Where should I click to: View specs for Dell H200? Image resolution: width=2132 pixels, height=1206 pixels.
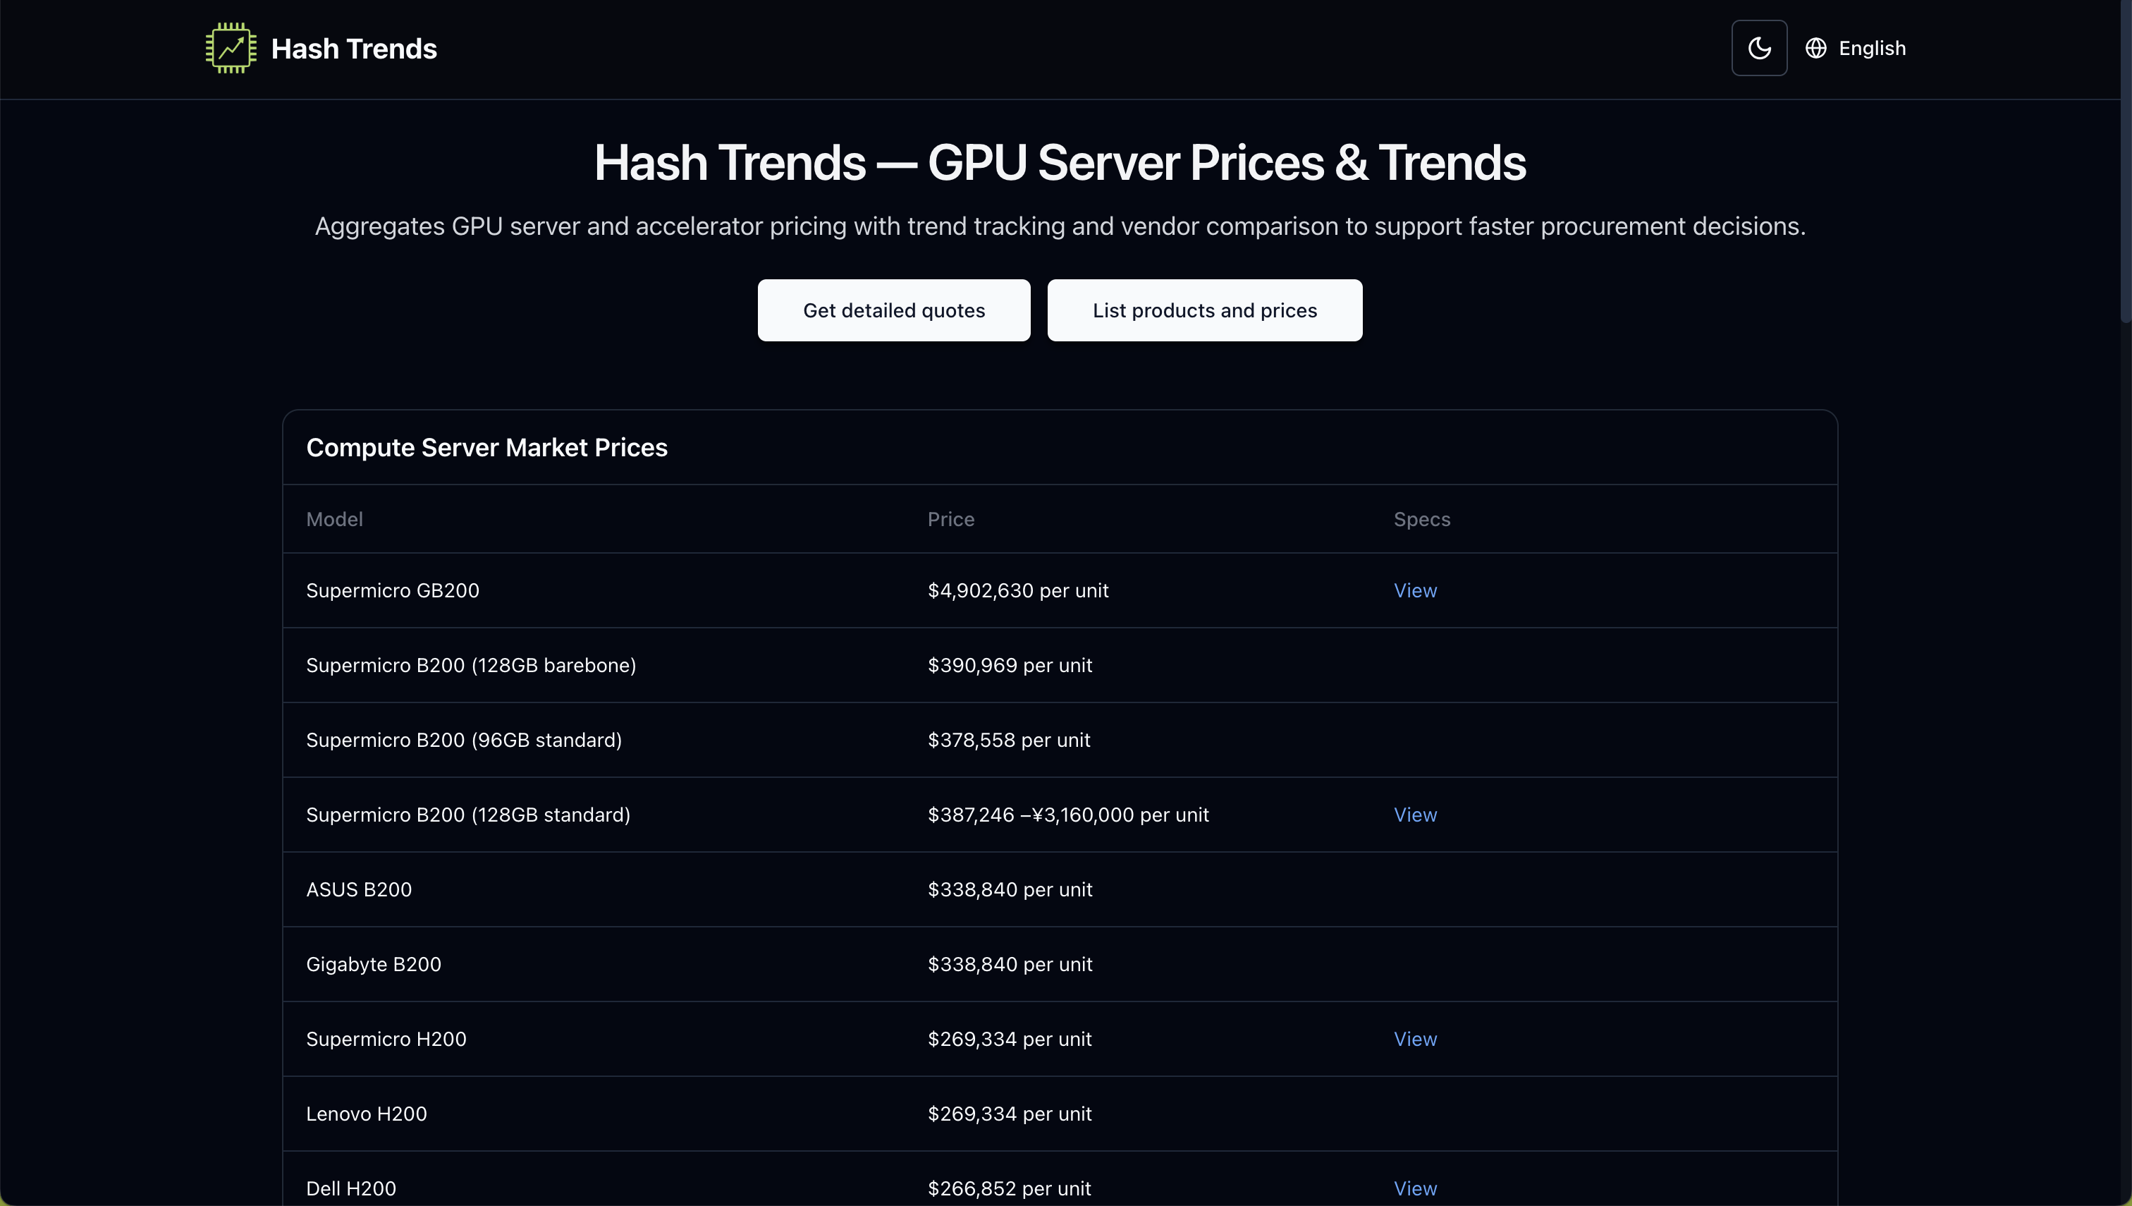click(1414, 1188)
